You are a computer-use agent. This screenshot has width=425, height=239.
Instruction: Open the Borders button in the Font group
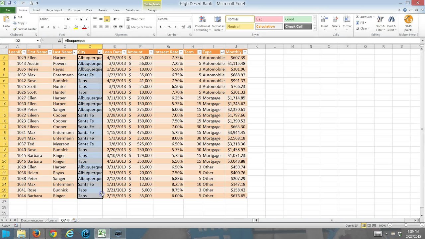(65, 27)
